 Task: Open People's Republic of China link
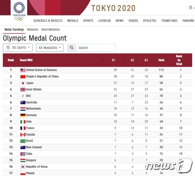point(42,76)
